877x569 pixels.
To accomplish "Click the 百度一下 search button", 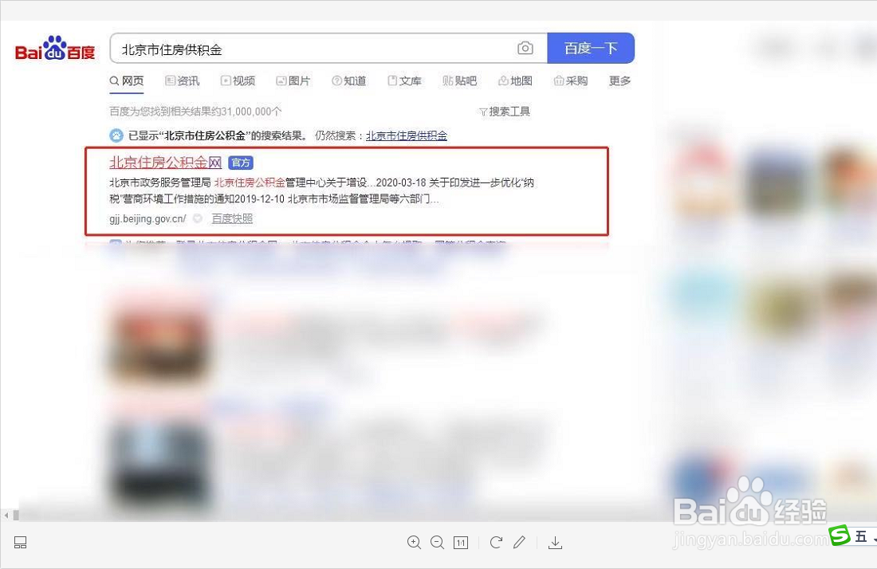I will coord(591,48).
